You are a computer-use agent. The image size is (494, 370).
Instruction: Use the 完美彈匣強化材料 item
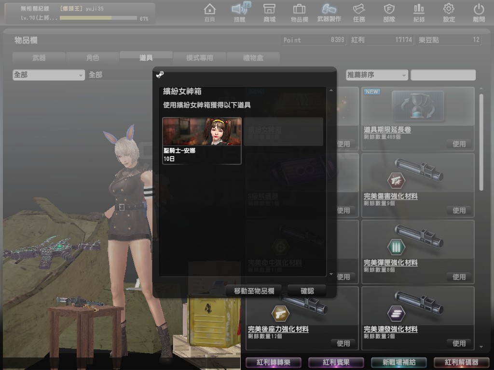[x=459, y=277]
